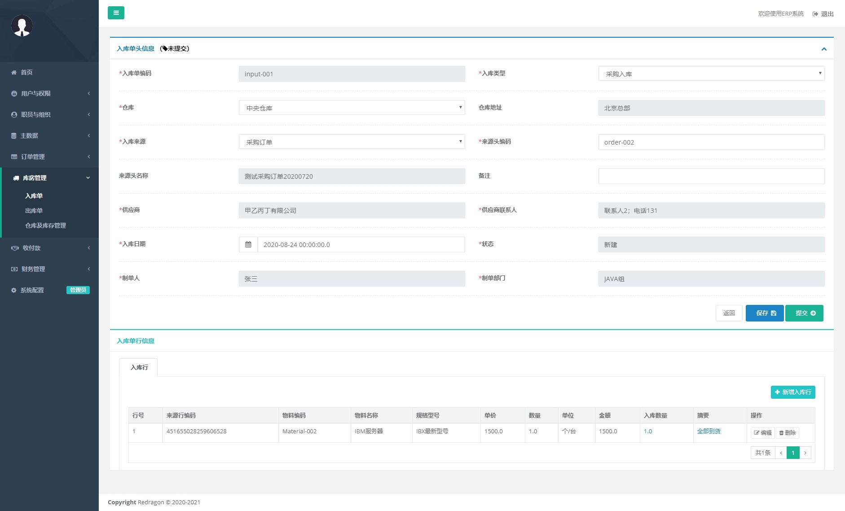Open 系统配置 in the sidebar
845x511 pixels.
[x=32, y=290]
